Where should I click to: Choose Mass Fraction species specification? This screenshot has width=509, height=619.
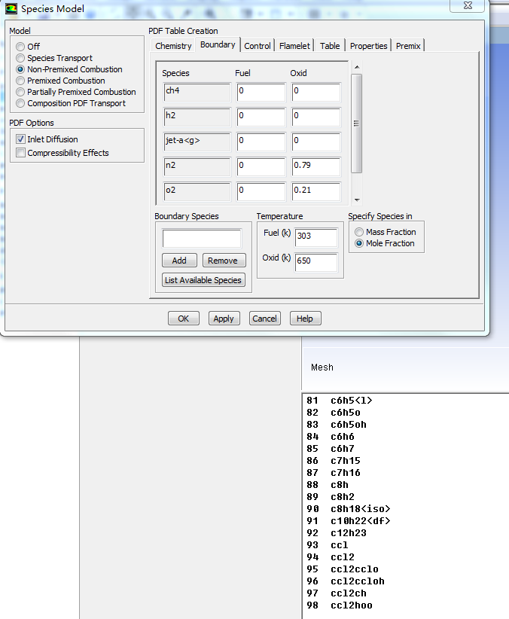click(359, 232)
